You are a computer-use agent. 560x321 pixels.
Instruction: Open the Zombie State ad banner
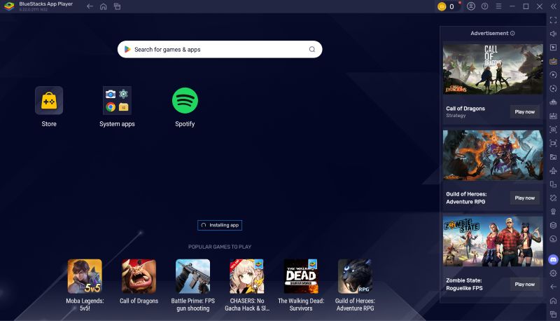[493, 241]
